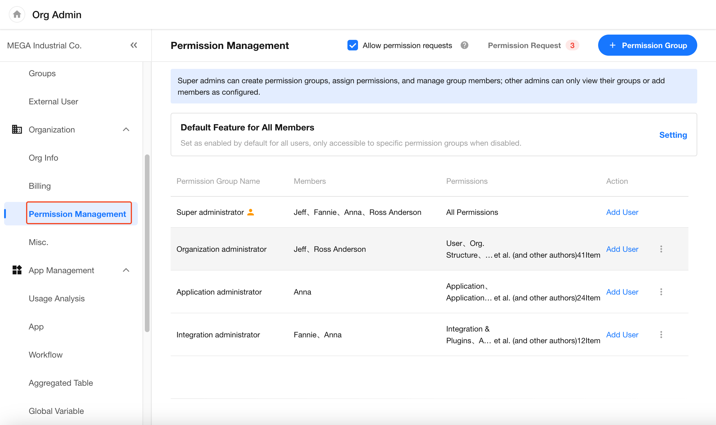
Task: Click the sidebar vertical scrollbar
Action: (147, 243)
